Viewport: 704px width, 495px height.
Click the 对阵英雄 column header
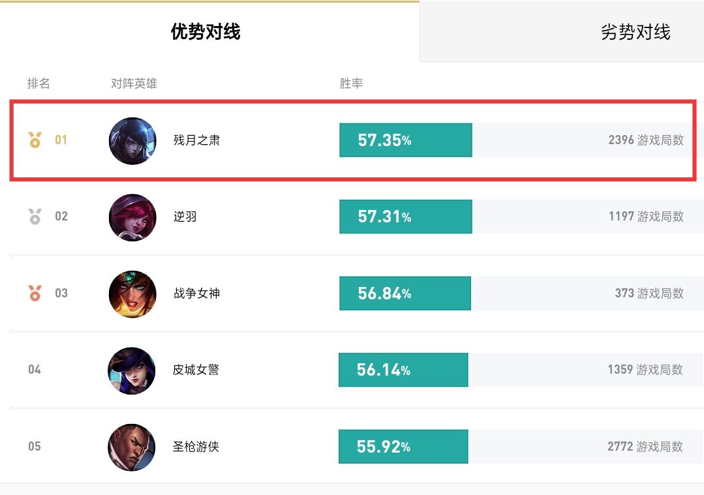[134, 83]
